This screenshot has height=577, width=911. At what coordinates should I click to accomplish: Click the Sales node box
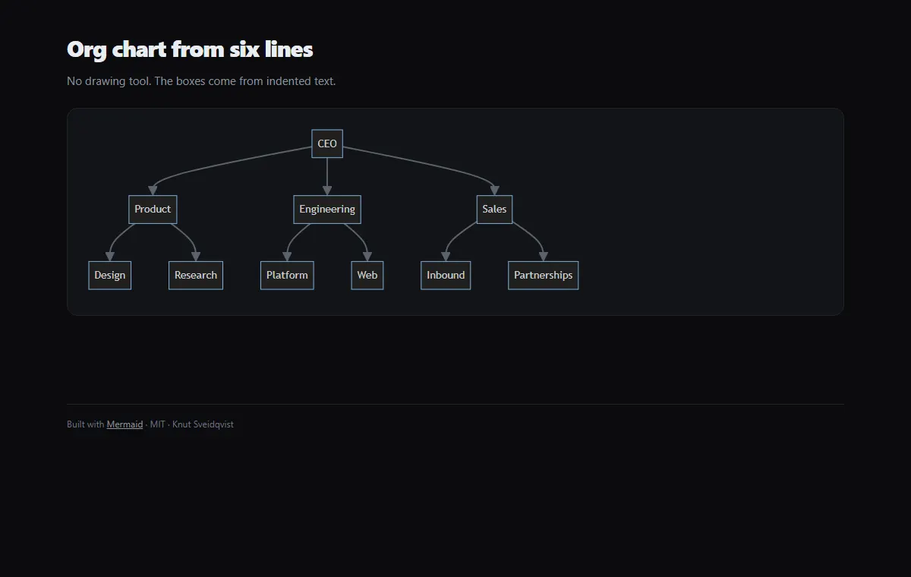tap(494, 210)
